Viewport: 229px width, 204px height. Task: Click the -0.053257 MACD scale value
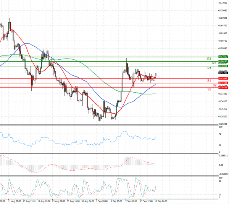223,174
